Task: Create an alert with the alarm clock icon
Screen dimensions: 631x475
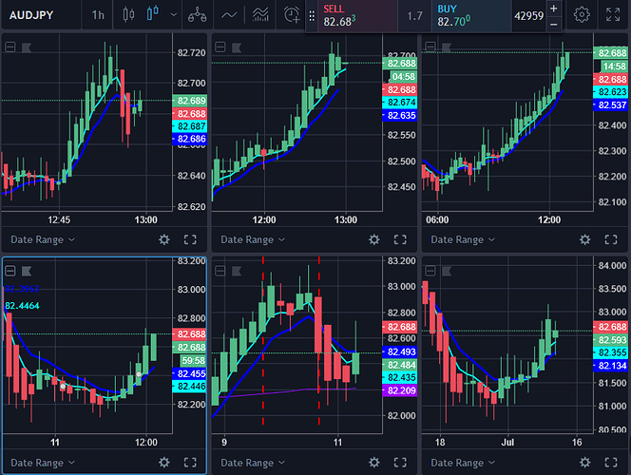Action: point(292,14)
